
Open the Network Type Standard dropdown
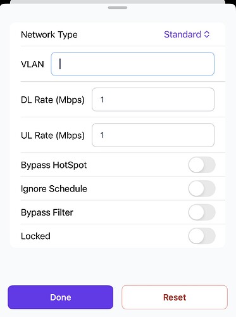point(187,34)
